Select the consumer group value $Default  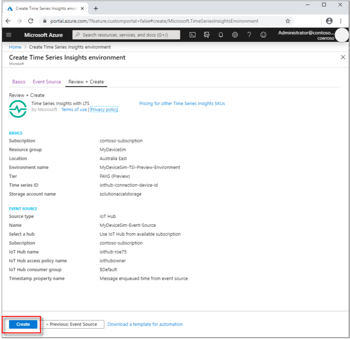tap(108, 270)
